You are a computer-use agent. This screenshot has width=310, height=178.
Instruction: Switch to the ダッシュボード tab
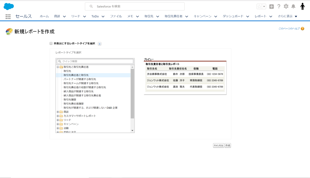click(x=233, y=16)
